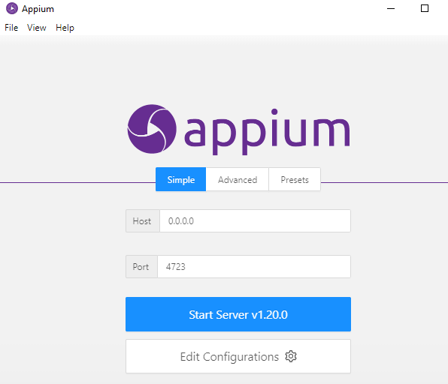Click the large appium logo
The width and height of the screenshot is (448, 384).
[238, 130]
